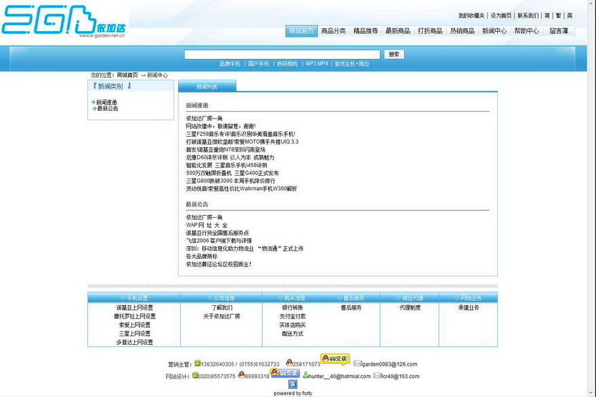Click the QQ penguin icon beside 258171673

(289, 363)
